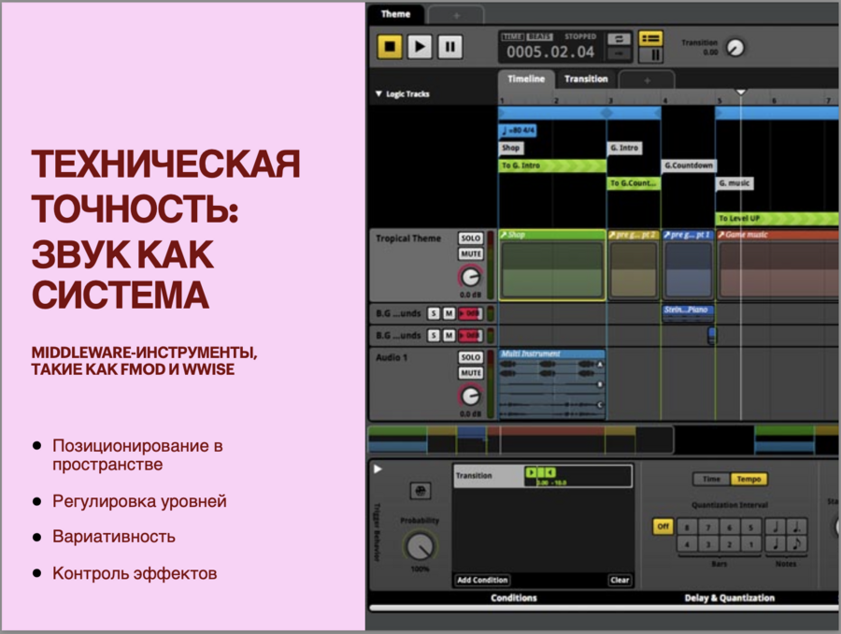Solo the second B.G ...unds track
841x634 pixels.
(434, 336)
